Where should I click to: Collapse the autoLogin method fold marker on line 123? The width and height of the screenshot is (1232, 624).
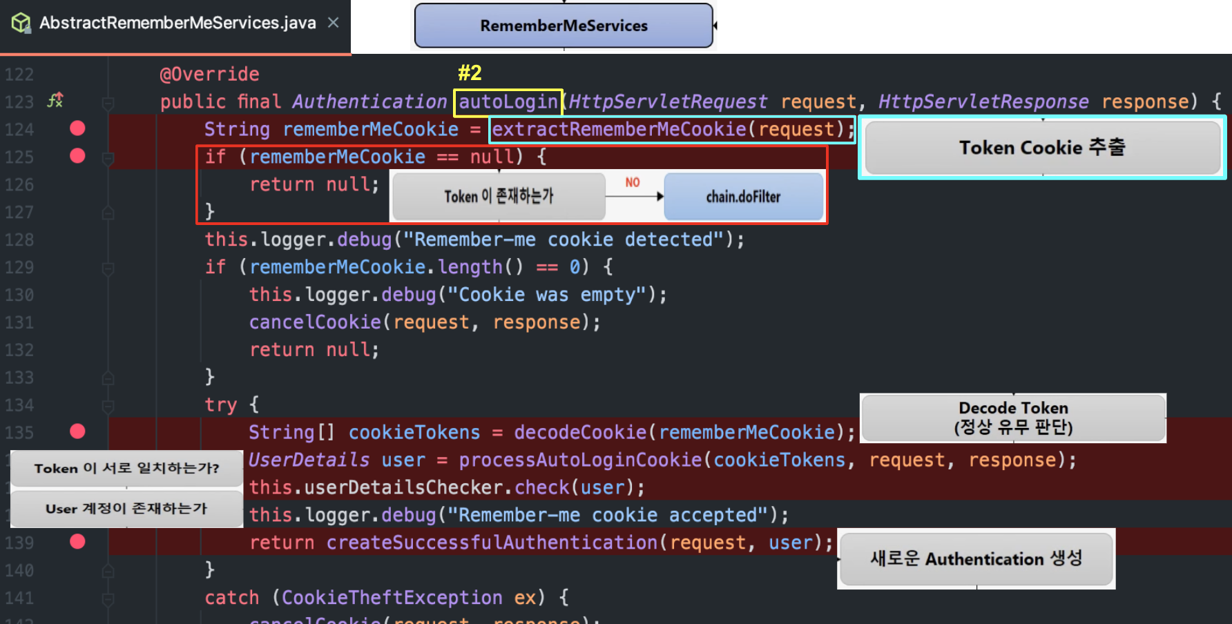coord(108,103)
